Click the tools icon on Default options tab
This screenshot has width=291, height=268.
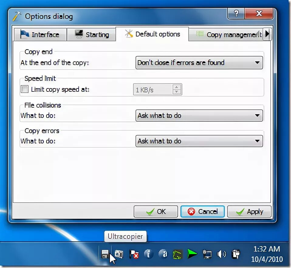[x=129, y=34]
